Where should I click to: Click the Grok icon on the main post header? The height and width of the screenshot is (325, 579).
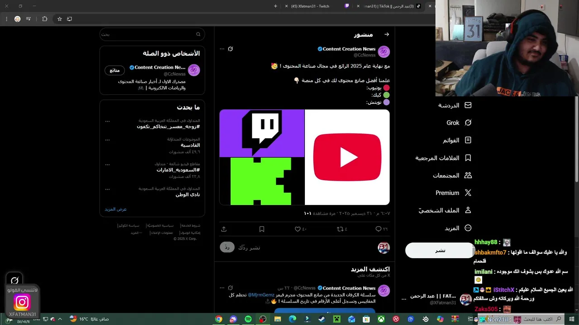pos(230,49)
